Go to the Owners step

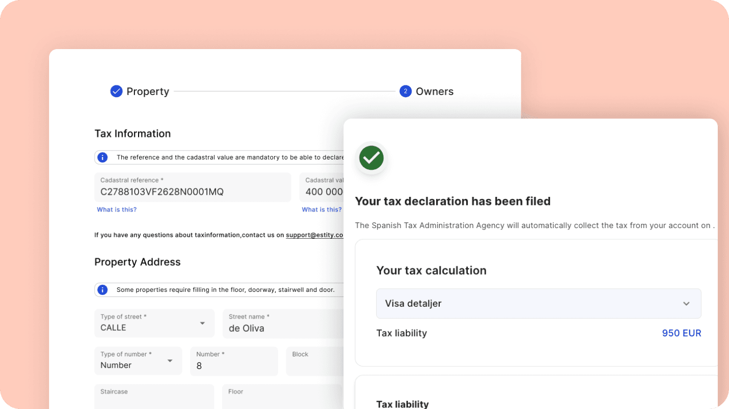click(x=434, y=92)
